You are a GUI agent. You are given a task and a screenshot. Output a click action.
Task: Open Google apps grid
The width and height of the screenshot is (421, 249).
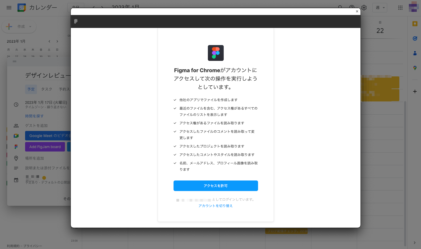400,8
